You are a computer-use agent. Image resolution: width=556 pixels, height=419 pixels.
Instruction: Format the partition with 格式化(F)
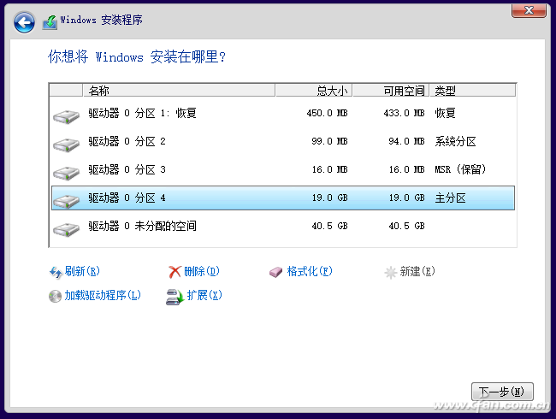[310, 272]
